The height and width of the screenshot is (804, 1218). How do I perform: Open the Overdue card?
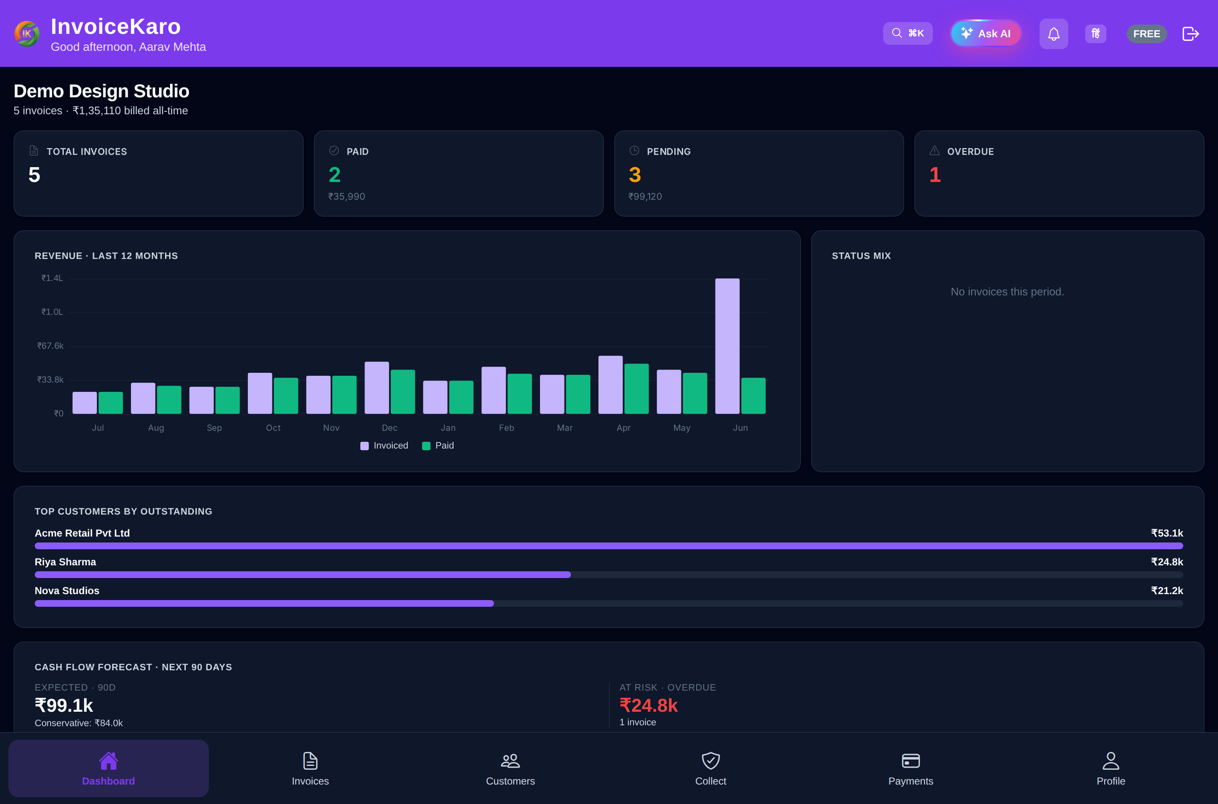coord(1059,173)
